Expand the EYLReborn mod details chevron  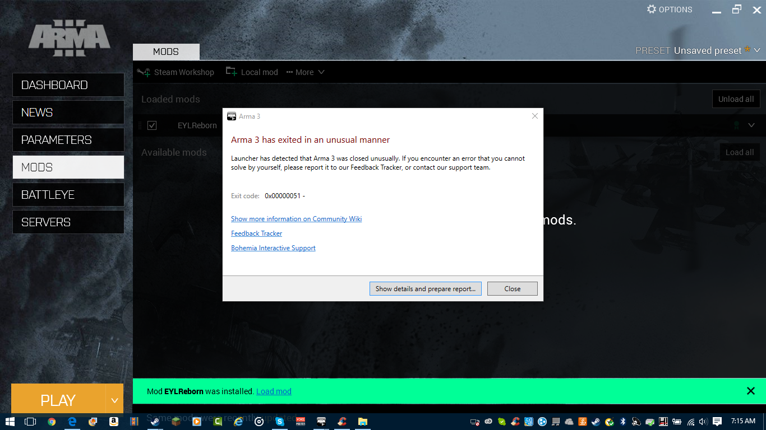pyautogui.click(x=751, y=125)
